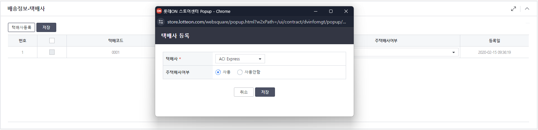
Task: Click the Lotte ON favicon in popup title
Action: [x=159, y=11]
